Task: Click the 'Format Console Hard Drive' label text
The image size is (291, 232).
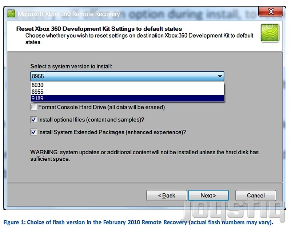Action: pos(101,107)
